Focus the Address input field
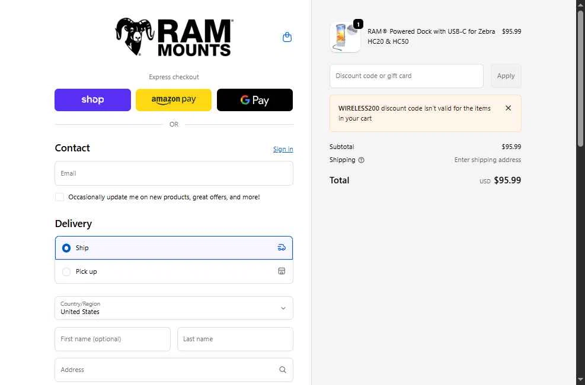The image size is (585, 385). (174, 370)
